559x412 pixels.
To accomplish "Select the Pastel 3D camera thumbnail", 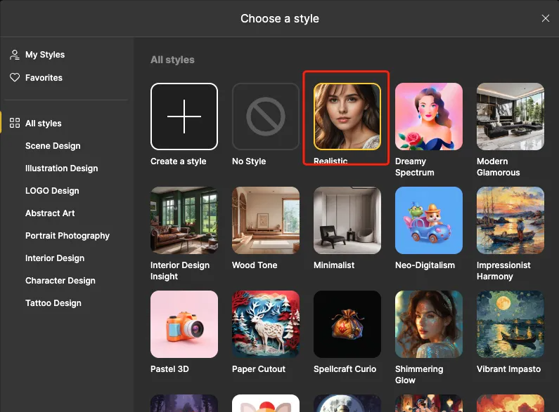I will click(184, 324).
